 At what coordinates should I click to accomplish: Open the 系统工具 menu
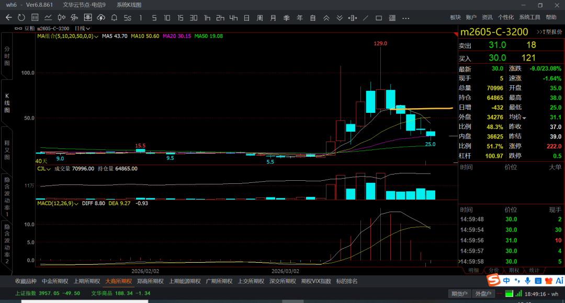click(x=529, y=18)
